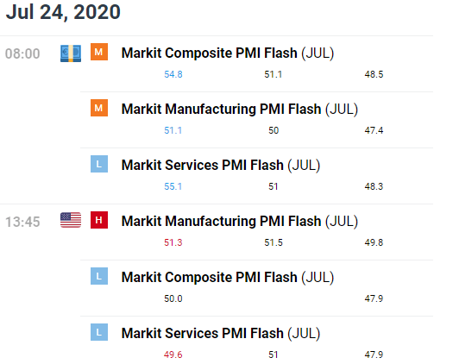Viewport: 453px width, 364px height.
Task: Open the 08:00 Markit Services PMI Flash event
Action: (221, 166)
